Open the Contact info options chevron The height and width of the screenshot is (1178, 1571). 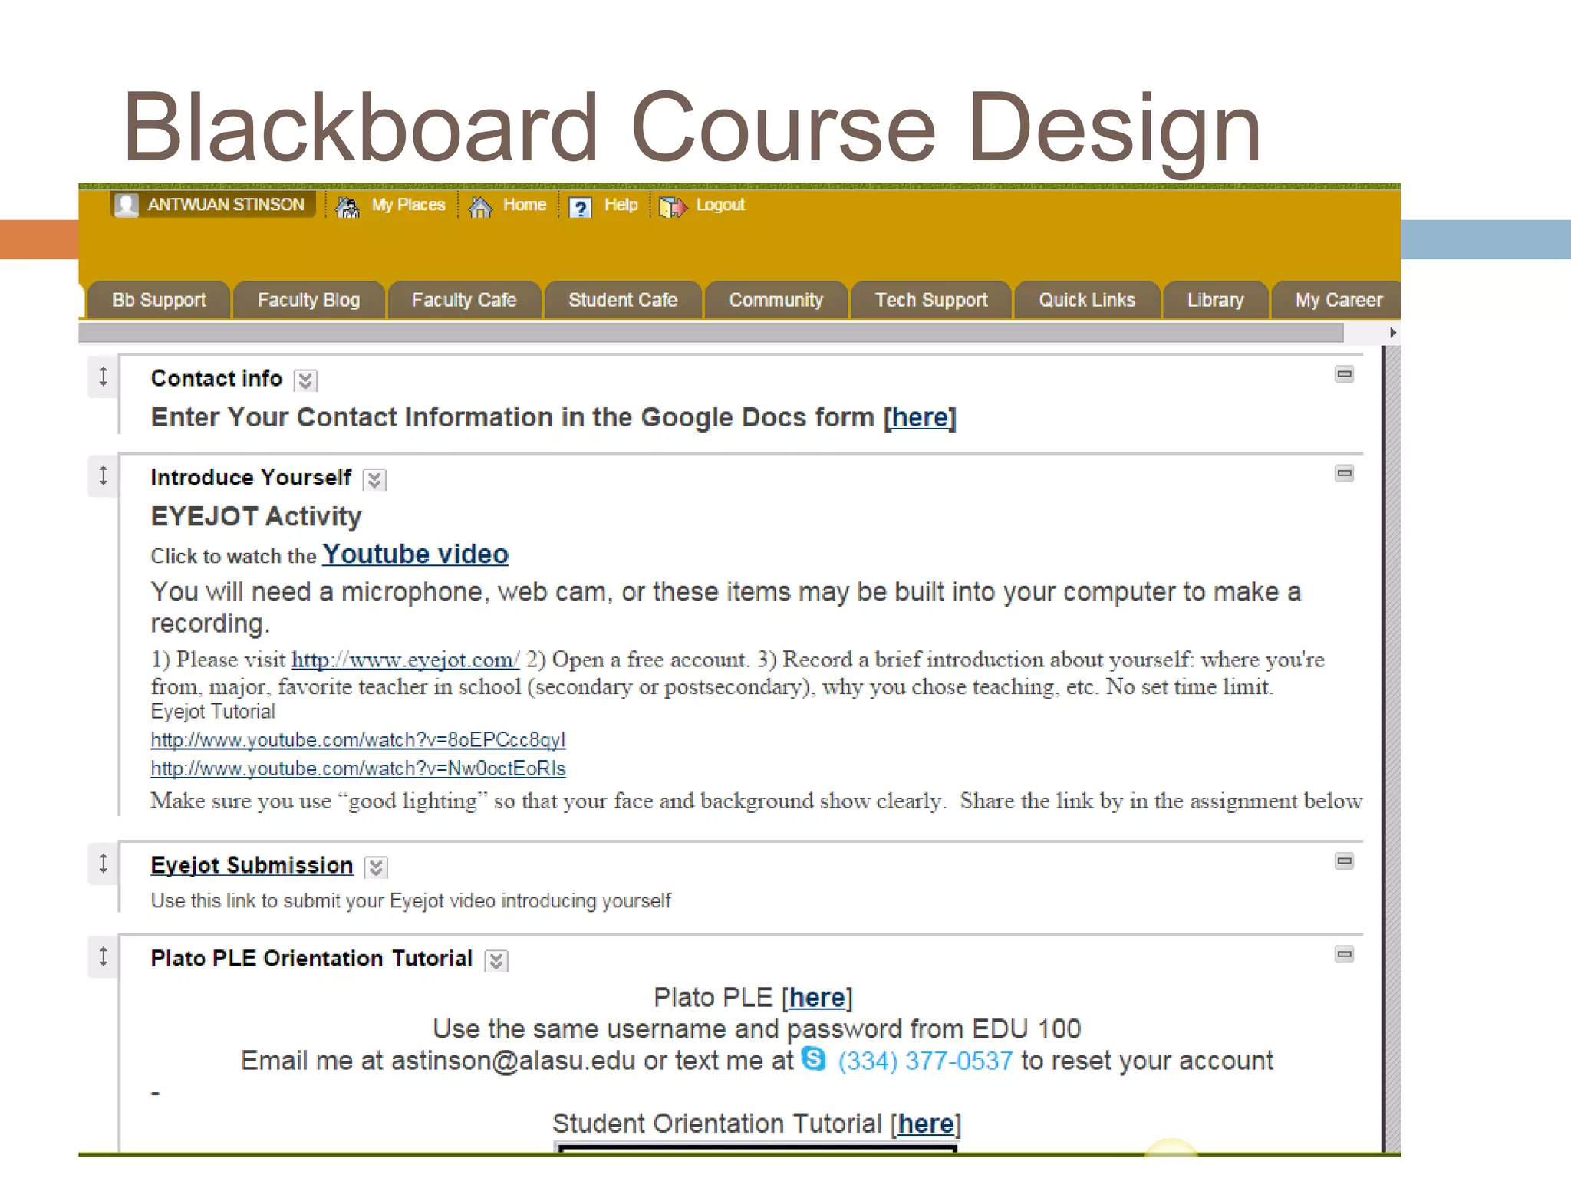[x=305, y=380]
